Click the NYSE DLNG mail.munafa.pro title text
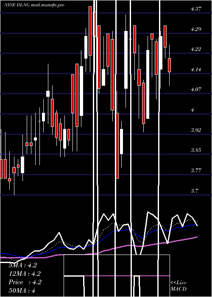The width and height of the screenshot is (212, 297). point(34,5)
